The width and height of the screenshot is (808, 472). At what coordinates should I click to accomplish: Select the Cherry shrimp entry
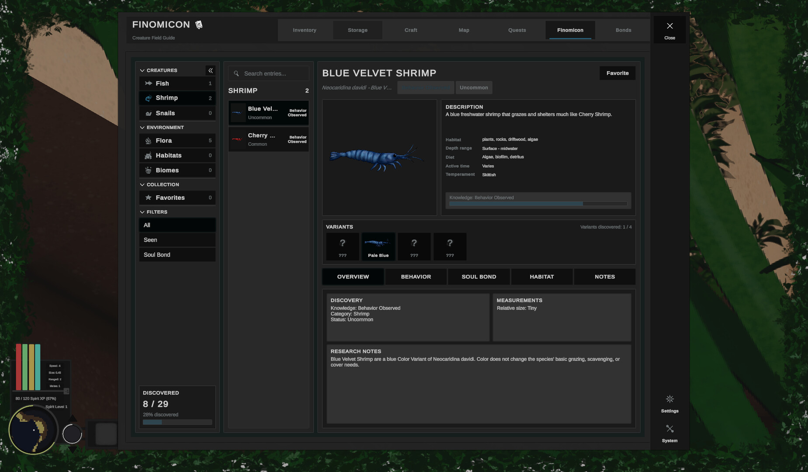pyautogui.click(x=268, y=139)
